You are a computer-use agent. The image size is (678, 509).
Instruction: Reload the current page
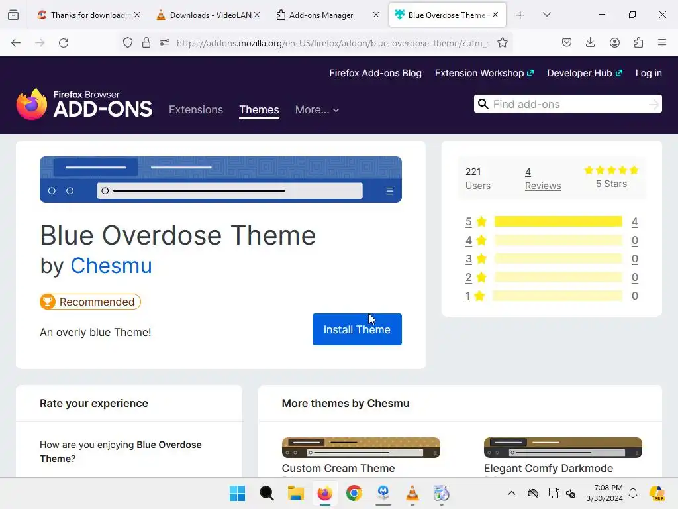click(64, 43)
